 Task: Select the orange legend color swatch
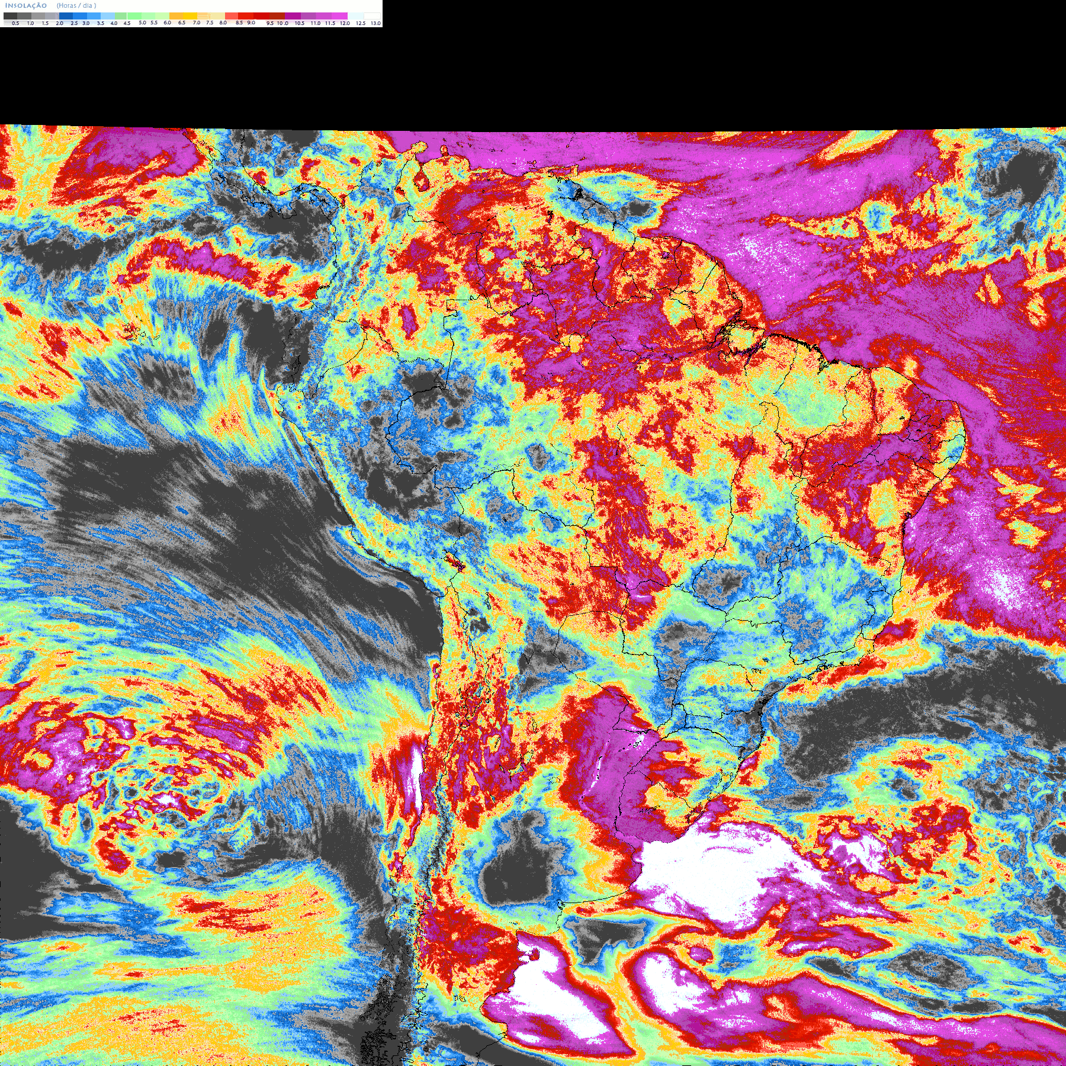176,16
